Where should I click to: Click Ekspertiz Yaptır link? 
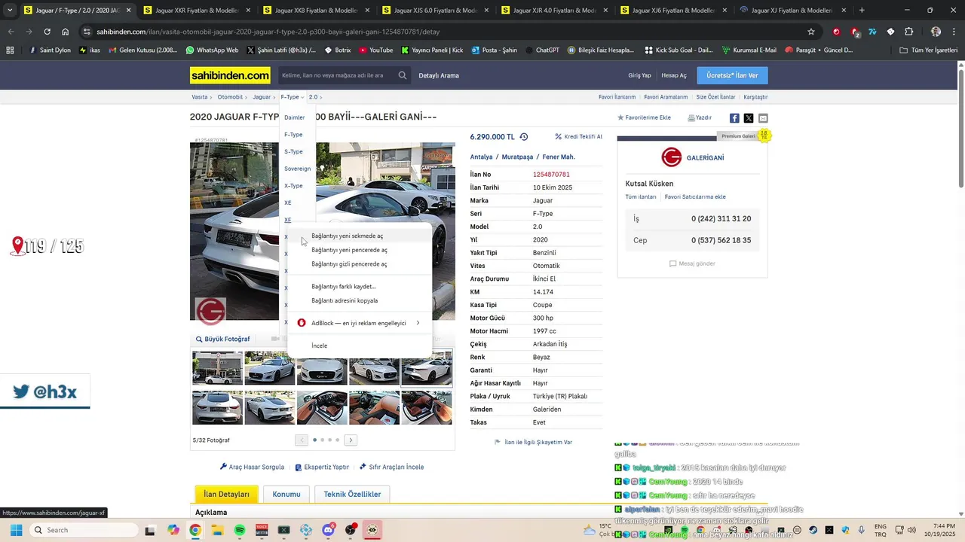point(322,467)
